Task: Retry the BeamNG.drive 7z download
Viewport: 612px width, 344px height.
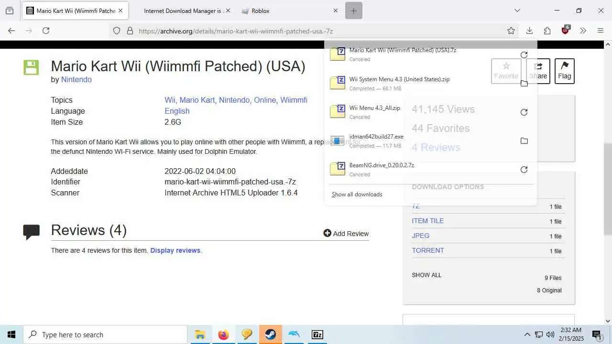Action: coord(524,170)
